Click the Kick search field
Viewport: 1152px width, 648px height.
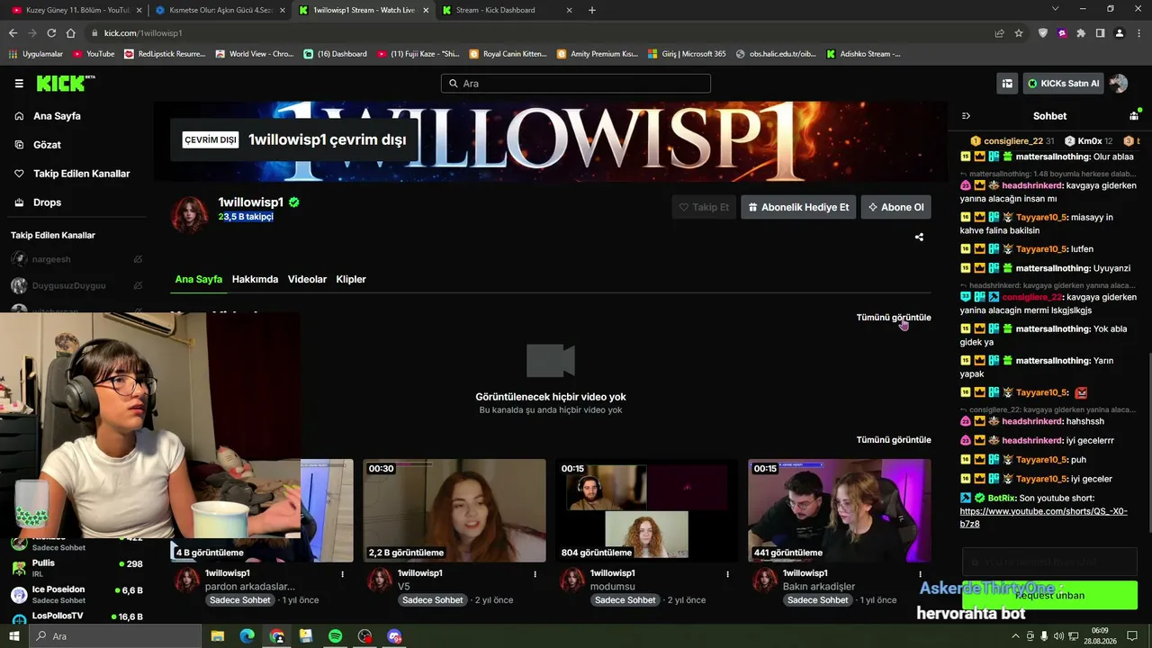pyautogui.click(x=576, y=84)
